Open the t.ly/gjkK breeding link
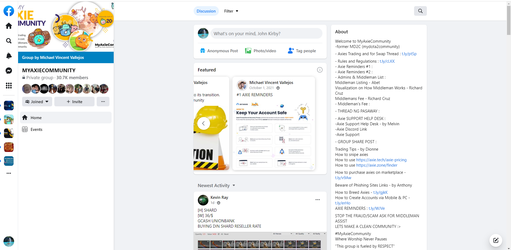Image resolution: width=511 pixels, height=250 pixels. coord(381,192)
